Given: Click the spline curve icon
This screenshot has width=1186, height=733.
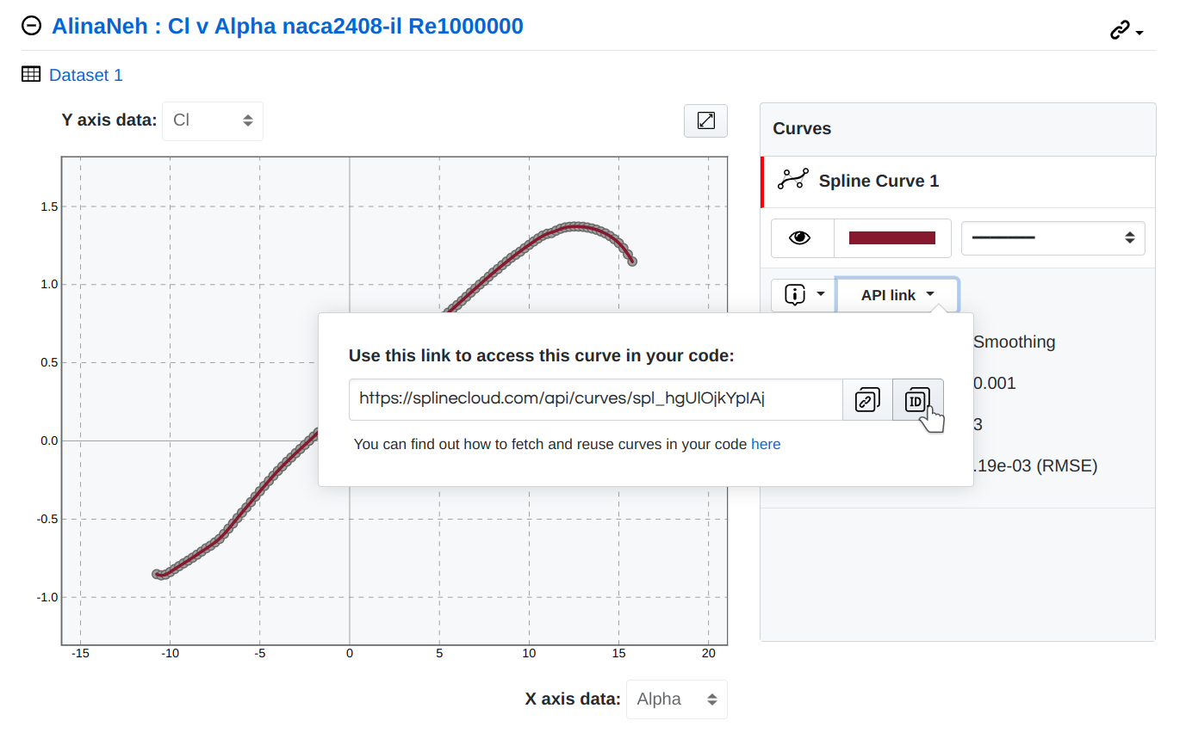Looking at the screenshot, I should (x=793, y=181).
